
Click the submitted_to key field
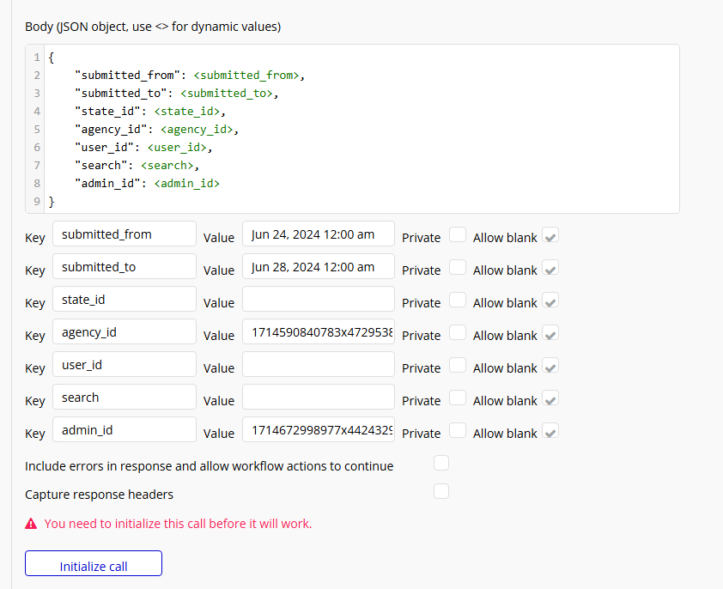click(125, 266)
